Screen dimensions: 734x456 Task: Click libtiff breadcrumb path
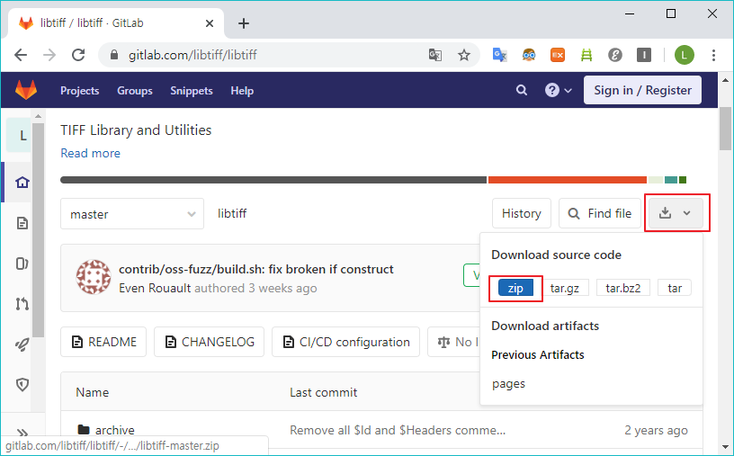coord(232,213)
